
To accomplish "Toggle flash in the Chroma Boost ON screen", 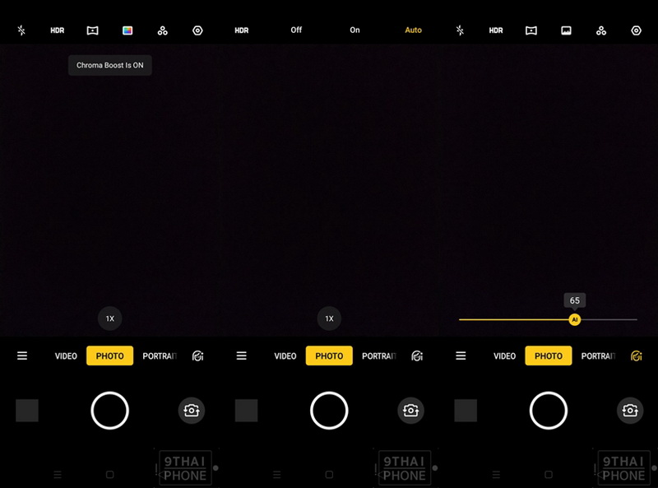I will [x=21, y=30].
